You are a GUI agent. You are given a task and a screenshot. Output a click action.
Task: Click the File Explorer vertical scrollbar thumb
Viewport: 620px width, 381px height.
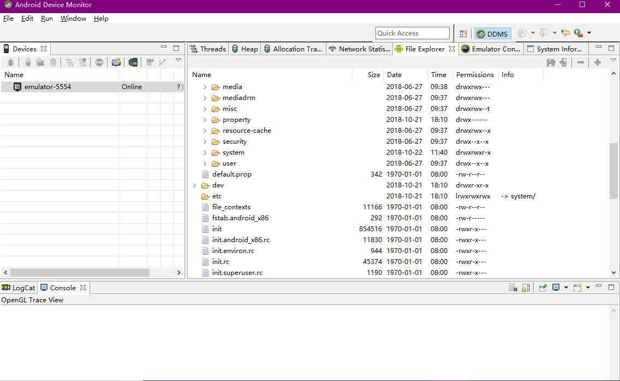[x=613, y=171]
